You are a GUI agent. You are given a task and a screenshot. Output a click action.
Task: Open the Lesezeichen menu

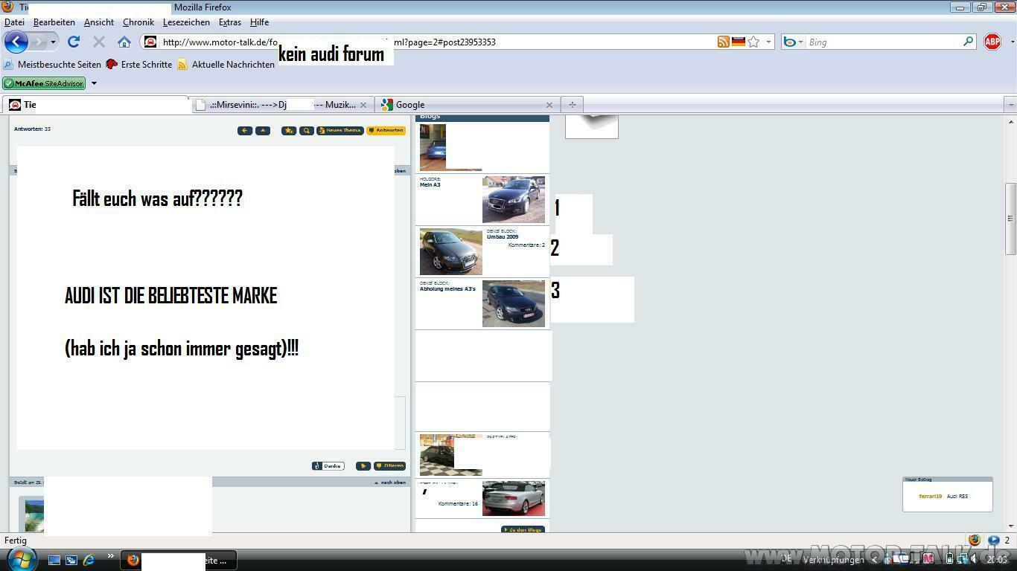click(186, 22)
